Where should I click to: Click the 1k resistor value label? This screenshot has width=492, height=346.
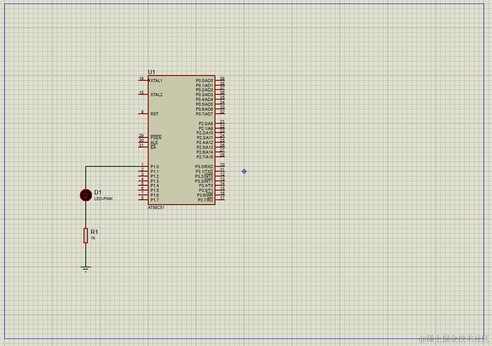[93, 238]
